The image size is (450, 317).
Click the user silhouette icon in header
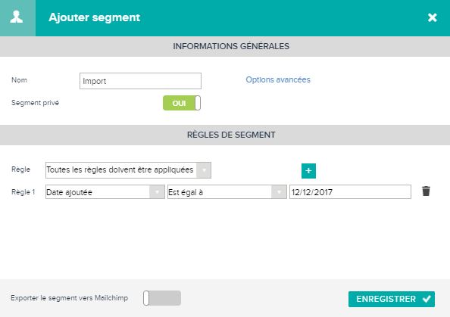coord(17,17)
